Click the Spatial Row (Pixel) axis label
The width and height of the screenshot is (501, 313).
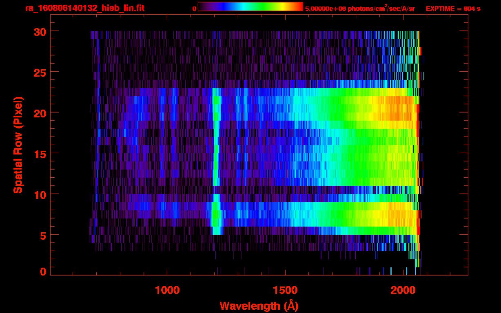coord(18,145)
